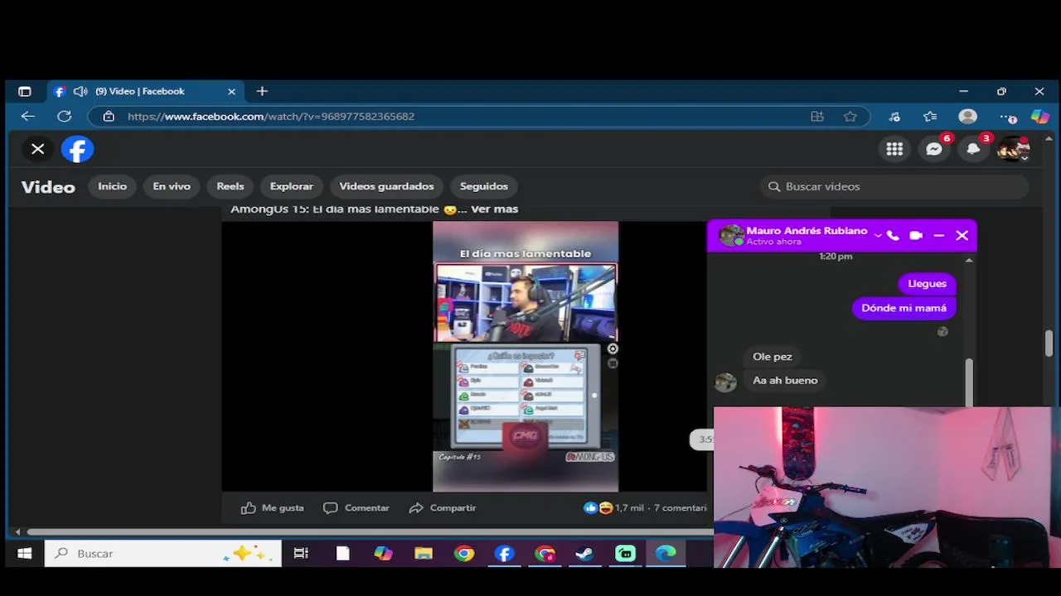Click the Among Us video thumbnail
Image resolution: width=1061 pixels, height=596 pixels.
tap(526, 357)
